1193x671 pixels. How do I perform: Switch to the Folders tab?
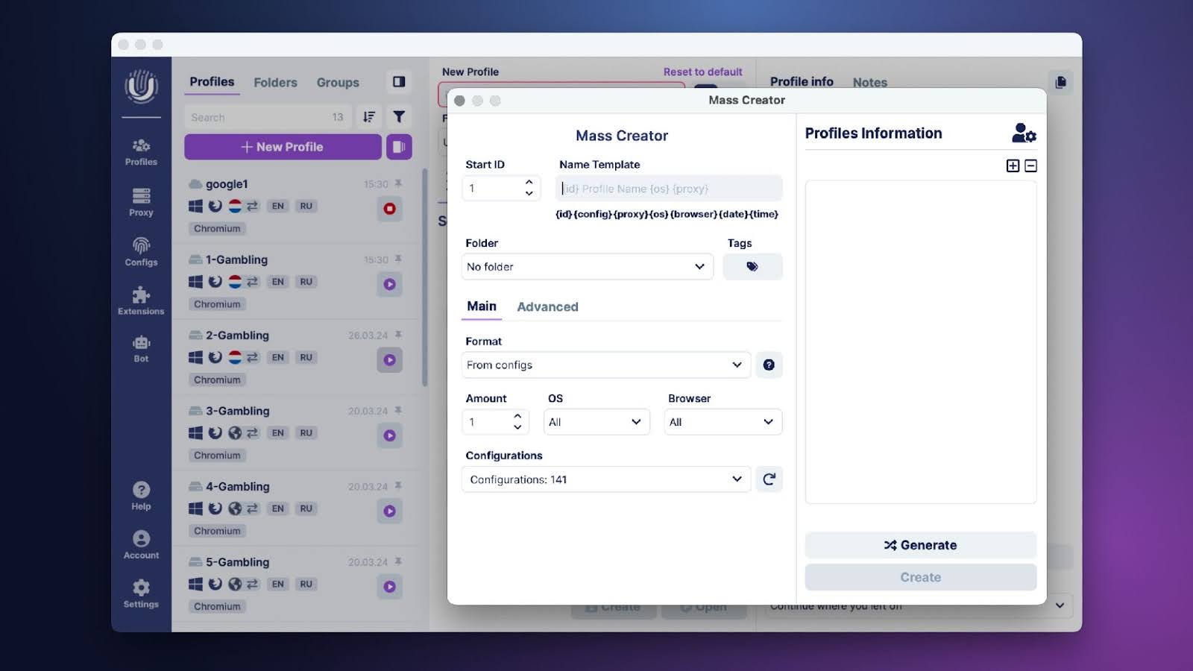point(275,82)
